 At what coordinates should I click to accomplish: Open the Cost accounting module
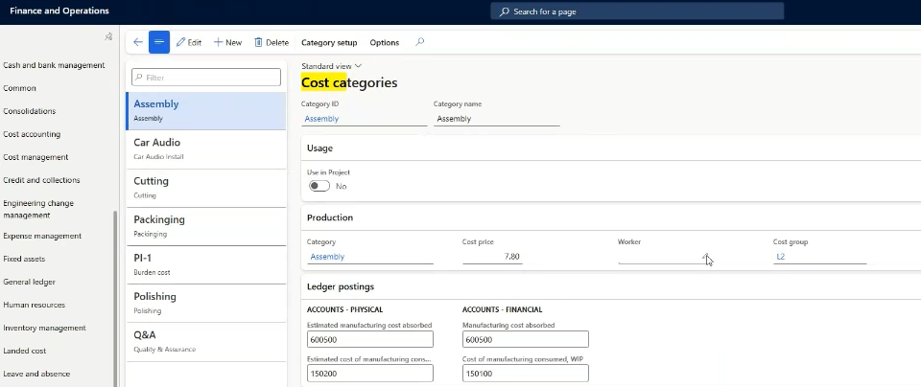click(32, 134)
